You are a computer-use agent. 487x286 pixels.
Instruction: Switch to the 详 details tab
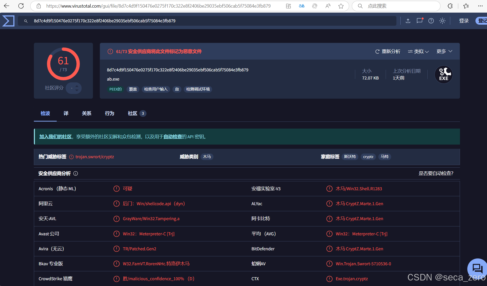[x=66, y=113]
